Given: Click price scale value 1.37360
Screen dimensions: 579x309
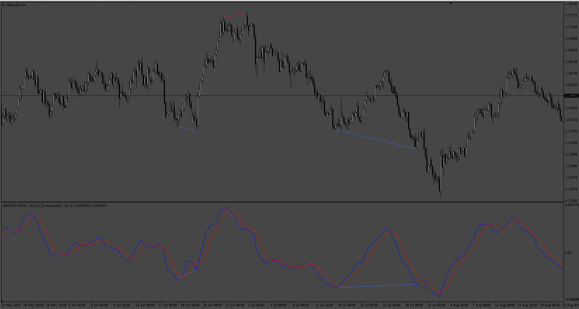Looking at the screenshot, I should tap(572, 27).
